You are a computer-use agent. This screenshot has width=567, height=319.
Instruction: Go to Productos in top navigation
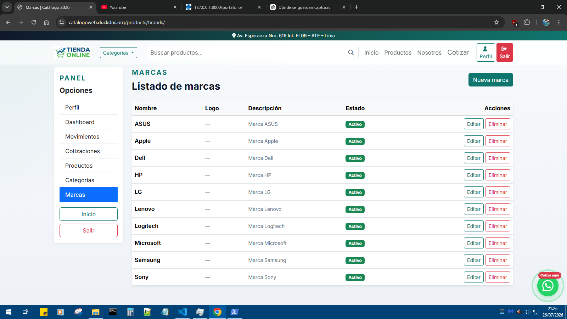pyautogui.click(x=398, y=52)
